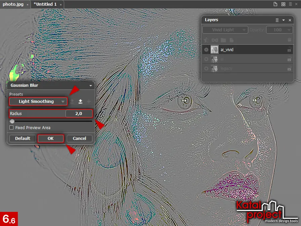Select the Untitled 1 document tab
The height and width of the screenshot is (226, 301).
click(x=45, y=4)
